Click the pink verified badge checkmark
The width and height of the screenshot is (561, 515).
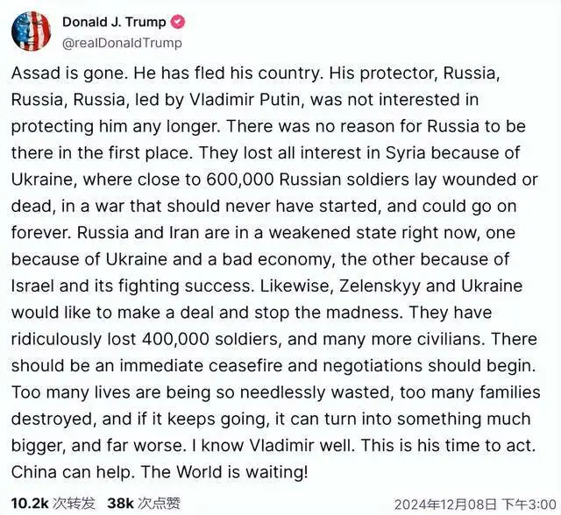(x=178, y=22)
